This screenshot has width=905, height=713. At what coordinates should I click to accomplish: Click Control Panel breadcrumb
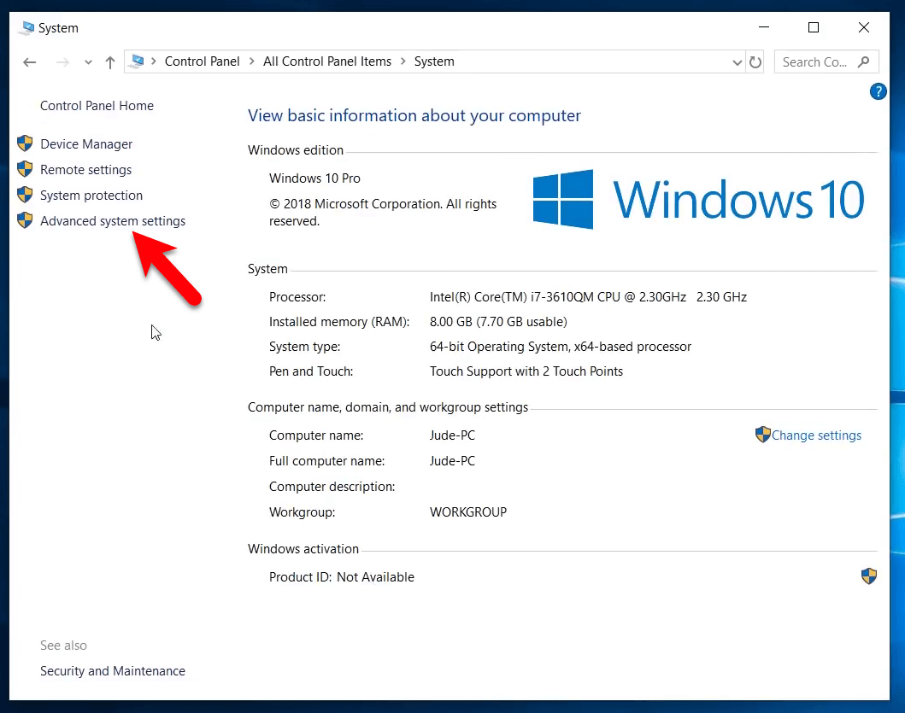click(202, 61)
